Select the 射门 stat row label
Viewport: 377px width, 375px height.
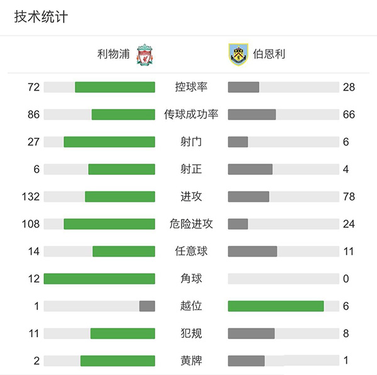[x=191, y=142]
